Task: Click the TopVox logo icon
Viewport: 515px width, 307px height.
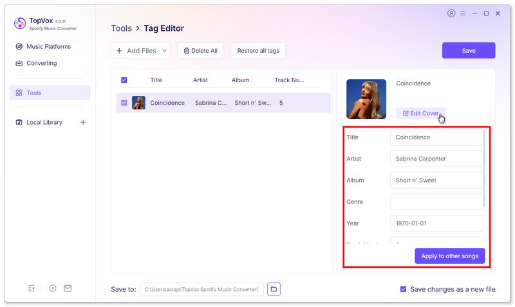Action: [20, 23]
